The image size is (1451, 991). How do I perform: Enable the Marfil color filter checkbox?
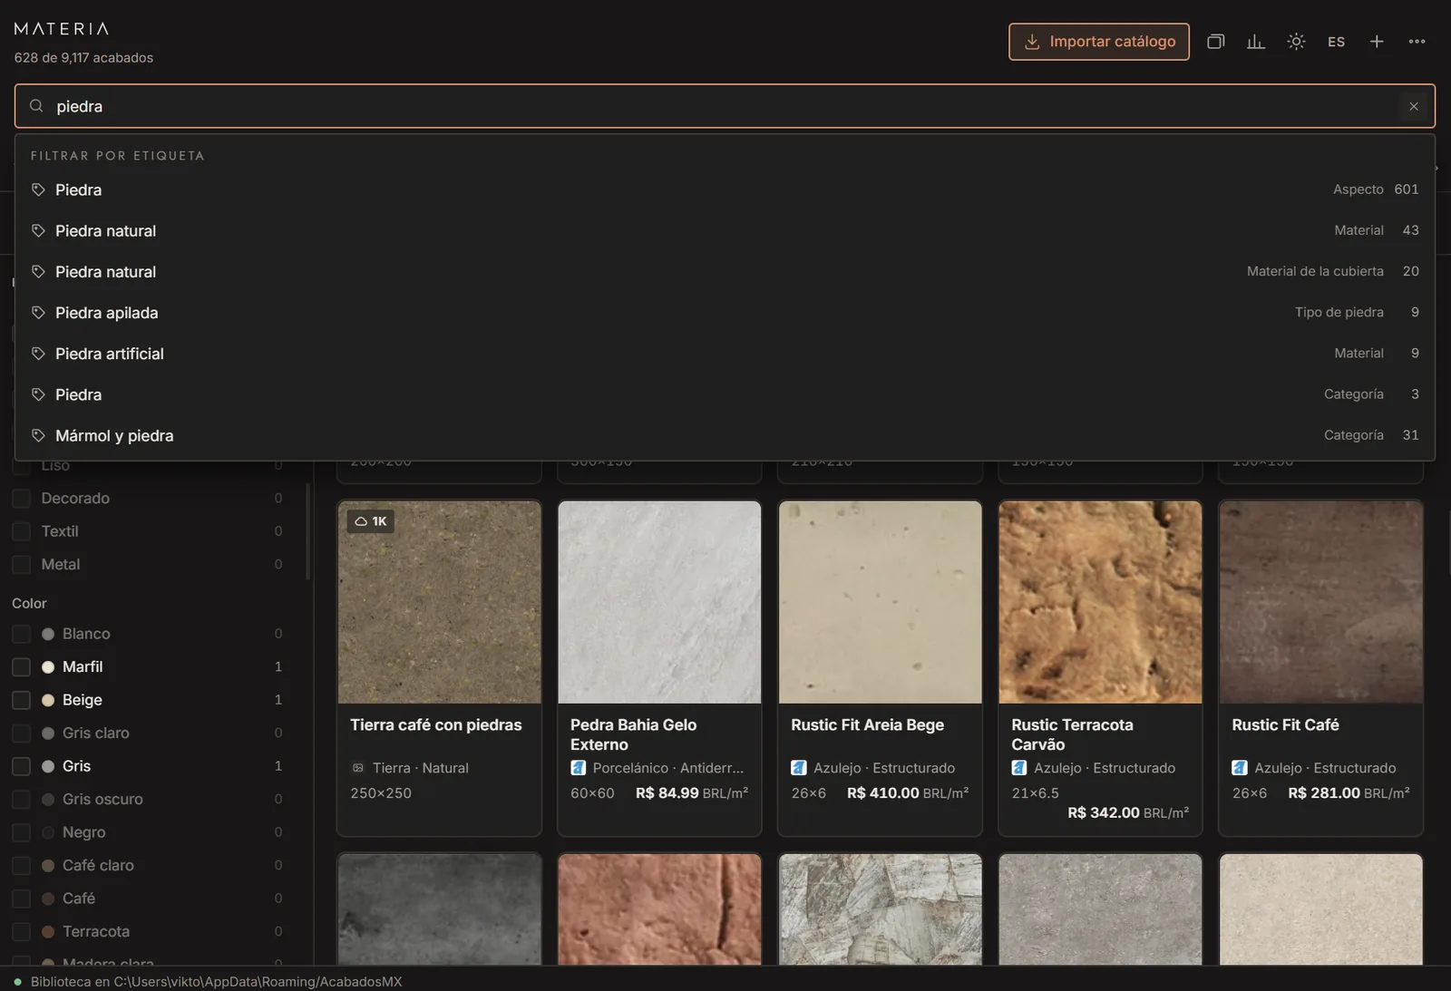pos(22,667)
